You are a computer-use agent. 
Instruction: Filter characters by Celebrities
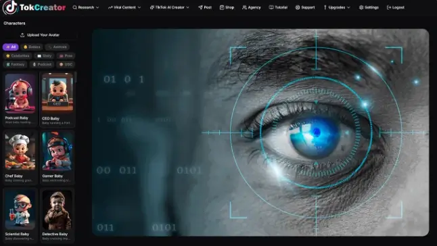coord(18,56)
